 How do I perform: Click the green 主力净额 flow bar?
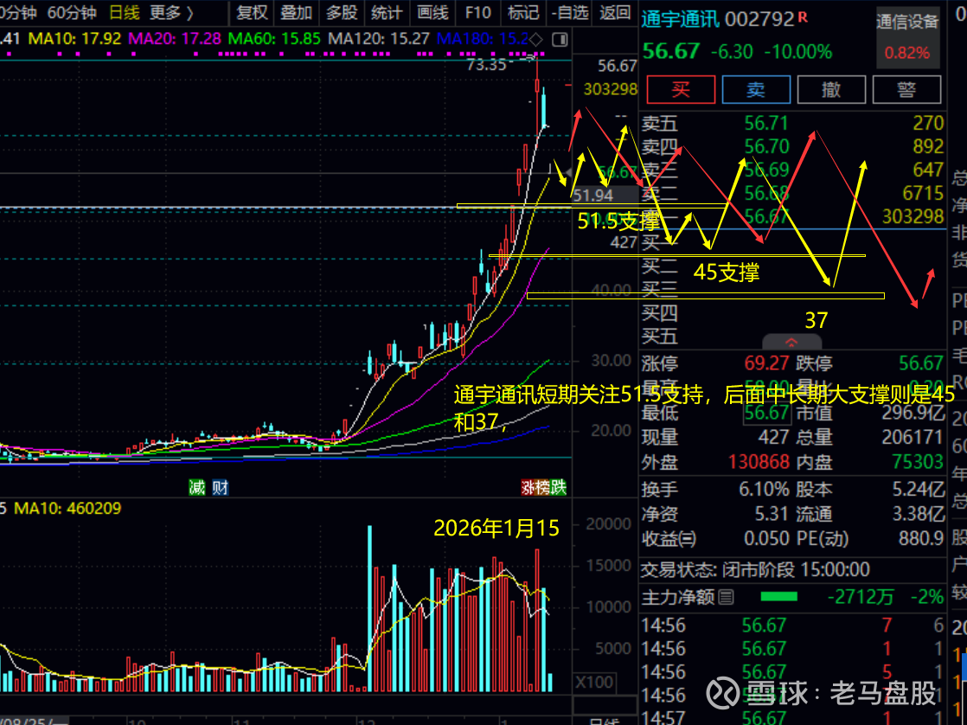pos(779,597)
